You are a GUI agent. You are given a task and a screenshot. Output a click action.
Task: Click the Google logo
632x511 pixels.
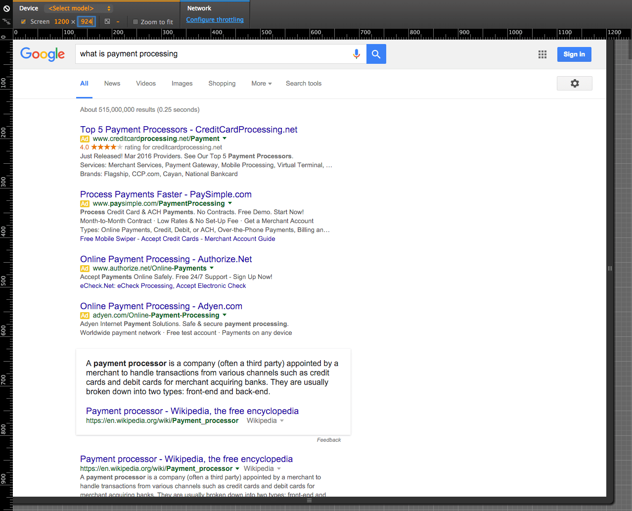pyautogui.click(x=43, y=54)
